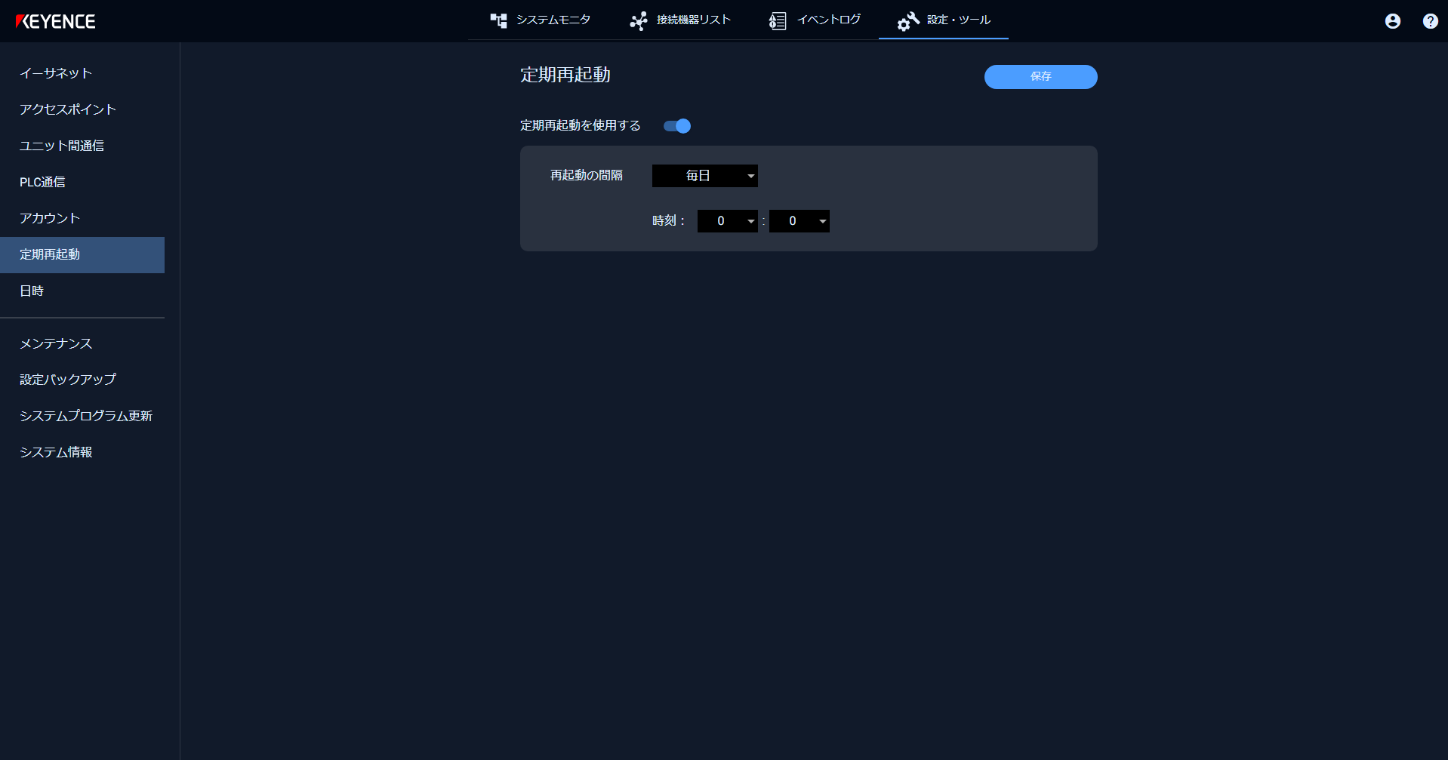
Task: Open the minute dropdown next to 時刻
Action: tap(799, 221)
